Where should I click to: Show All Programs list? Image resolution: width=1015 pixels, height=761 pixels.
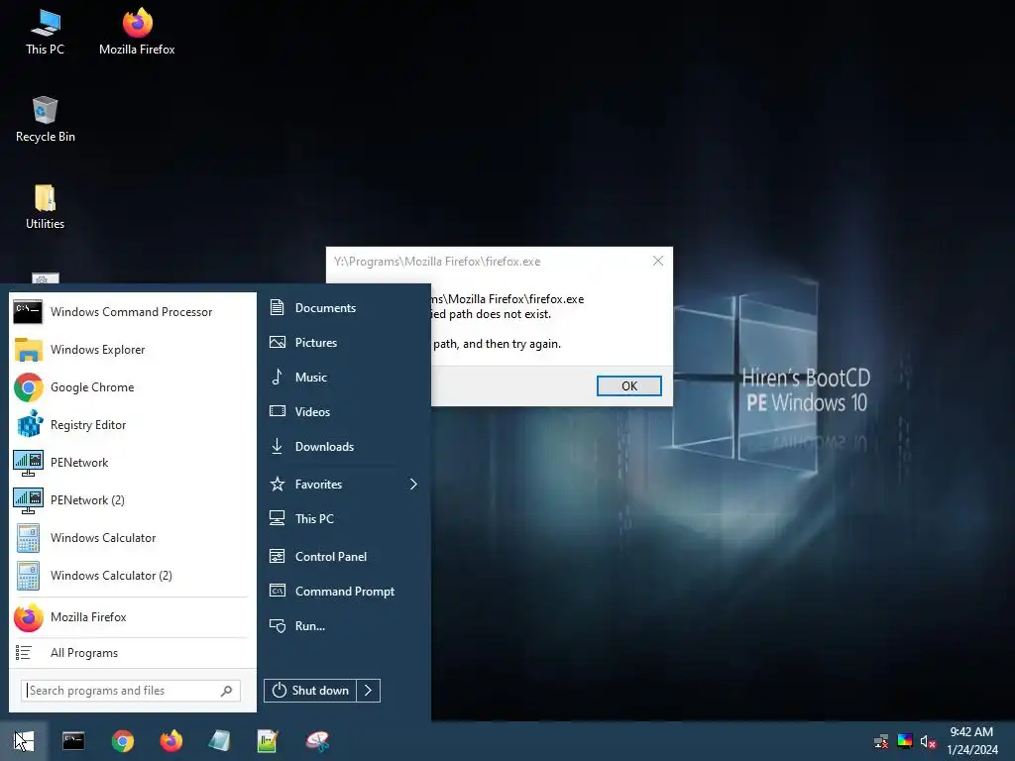point(133,653)
